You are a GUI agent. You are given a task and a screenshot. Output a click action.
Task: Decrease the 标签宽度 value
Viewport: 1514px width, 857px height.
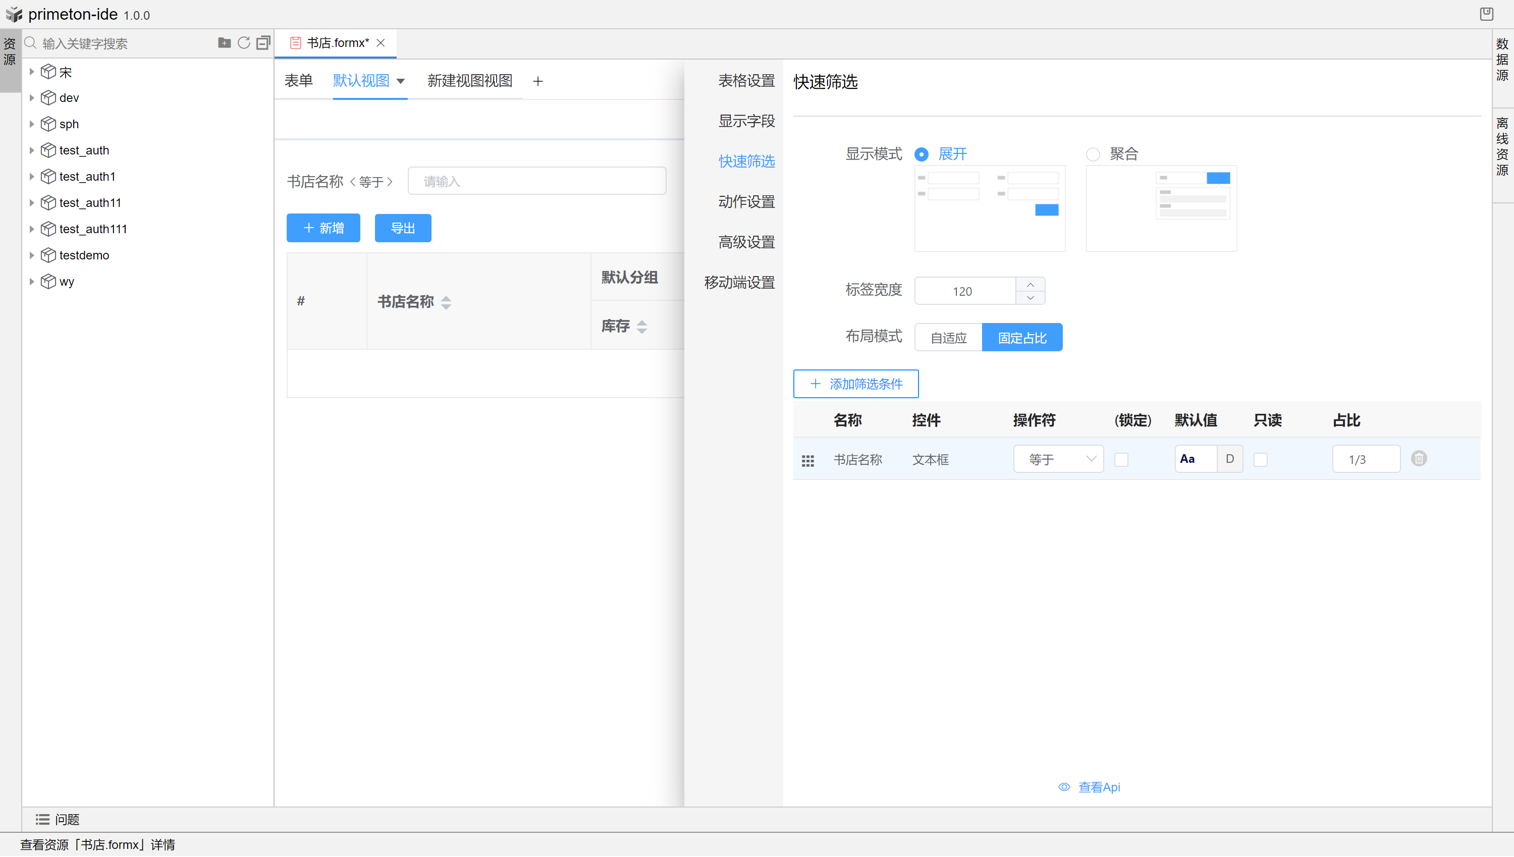pyautogui.click(x=1031, y=298)
